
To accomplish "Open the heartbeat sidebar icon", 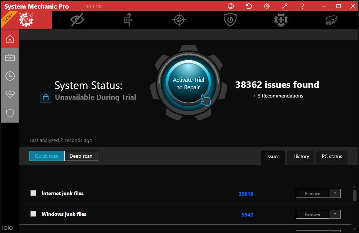I will pyautogui.click(x=10, y=94).
